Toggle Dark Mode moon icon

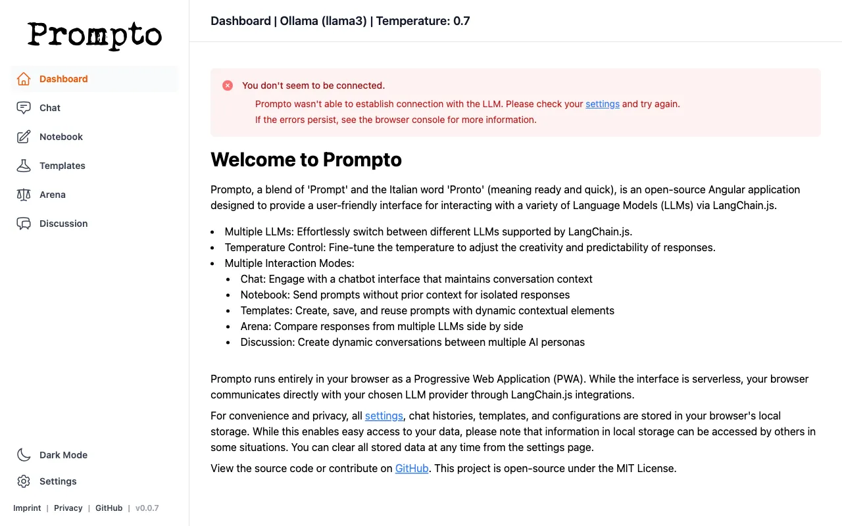coord(24,455)
